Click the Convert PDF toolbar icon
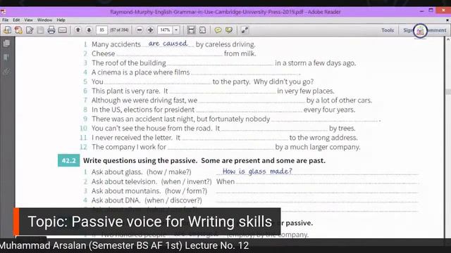Image resolution: width=451 pixels, height=253 pixels. click(x=19, y=30)
